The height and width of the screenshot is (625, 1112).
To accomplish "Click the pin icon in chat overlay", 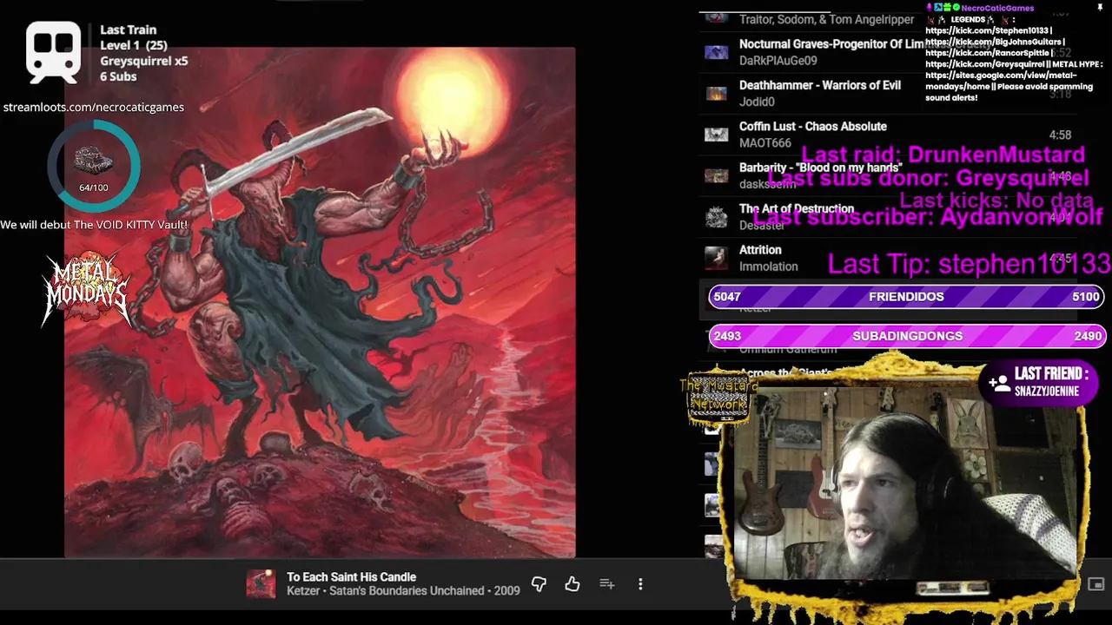I will (1100, 8).
